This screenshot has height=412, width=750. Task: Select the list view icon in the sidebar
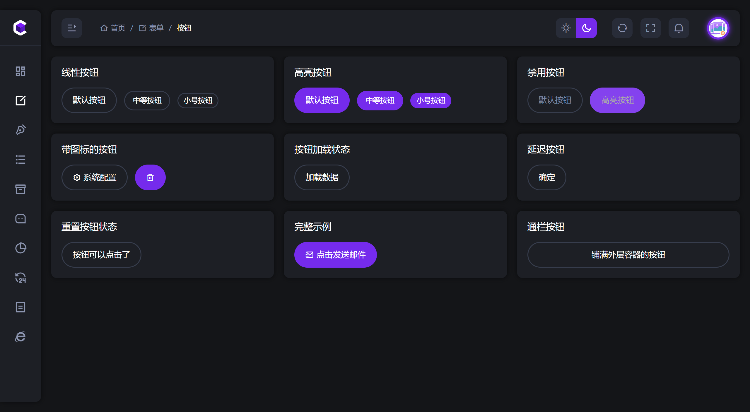point(20,159)
